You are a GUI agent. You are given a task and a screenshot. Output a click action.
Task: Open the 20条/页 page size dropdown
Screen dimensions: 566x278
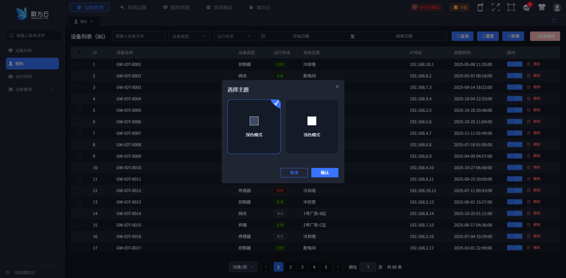[x=243, y=267]
